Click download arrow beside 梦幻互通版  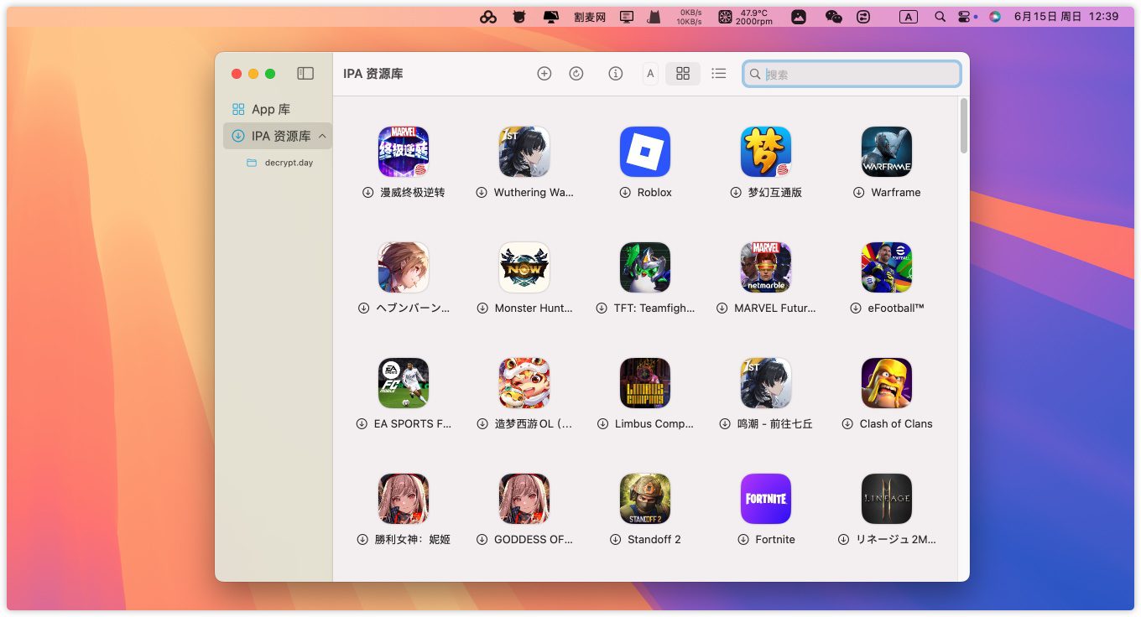[736, 192]
